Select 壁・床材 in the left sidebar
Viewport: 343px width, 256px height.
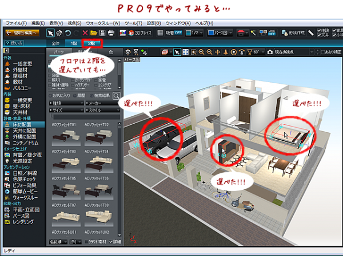point(21,105)
